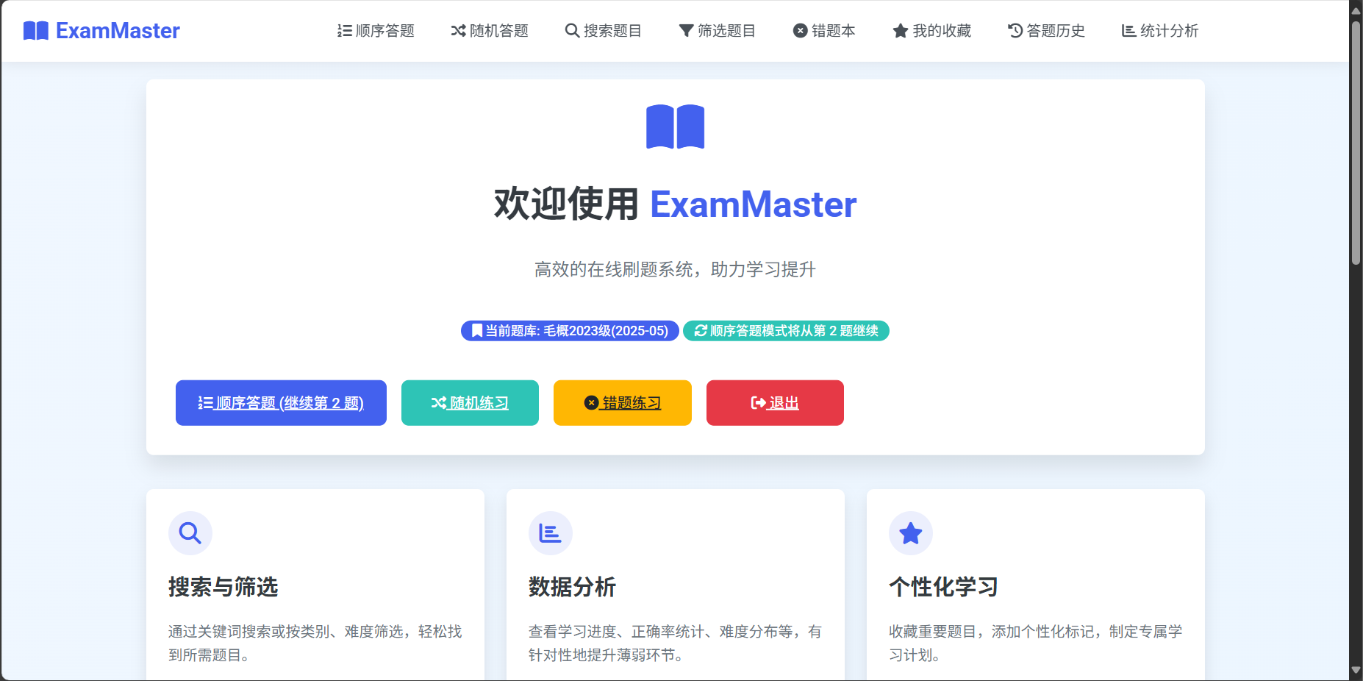Click the red 退出 button
This screenshot has height=681, width=1363.
[x=775, y=403]
